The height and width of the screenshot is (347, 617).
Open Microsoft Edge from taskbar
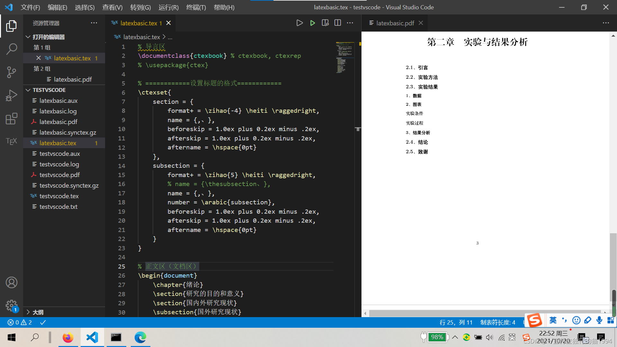point(140,337)
